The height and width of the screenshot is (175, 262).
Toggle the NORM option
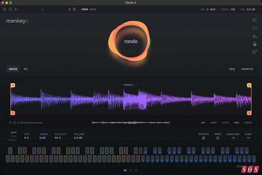pos(214,123)
